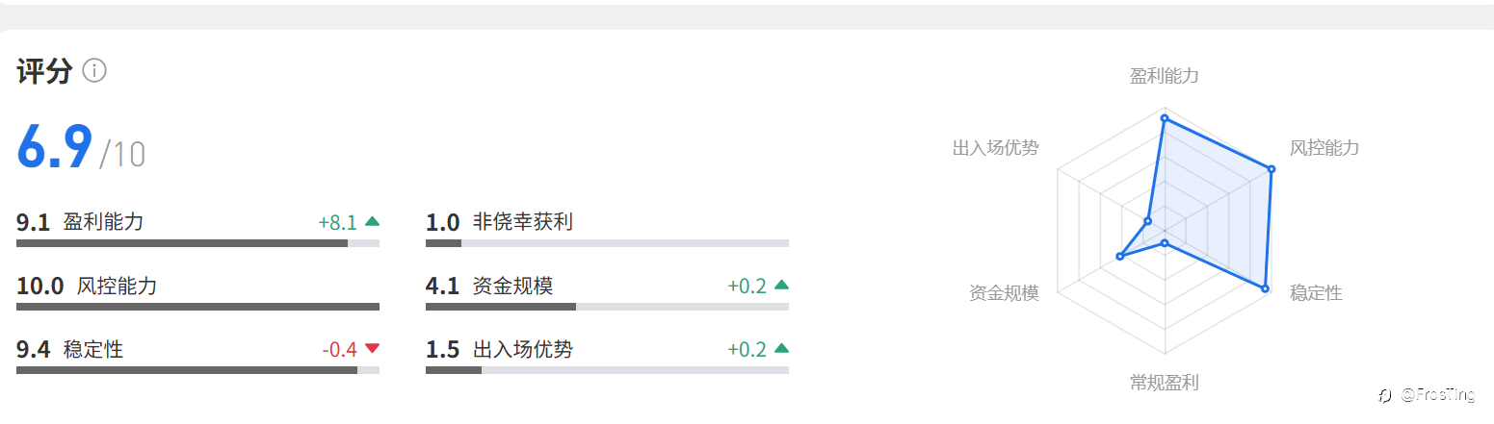Click the 出入场优势 score progress bar

click(x=607, y=370)
